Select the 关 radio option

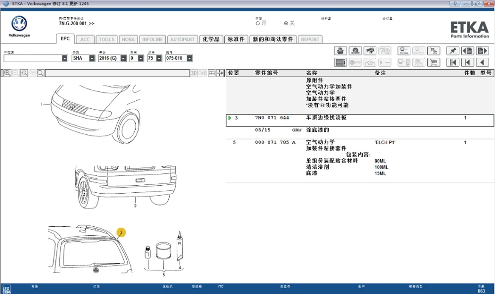point(286,23)
